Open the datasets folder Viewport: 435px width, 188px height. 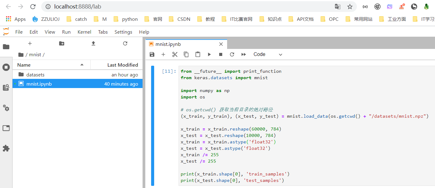[x=78, y=75]
